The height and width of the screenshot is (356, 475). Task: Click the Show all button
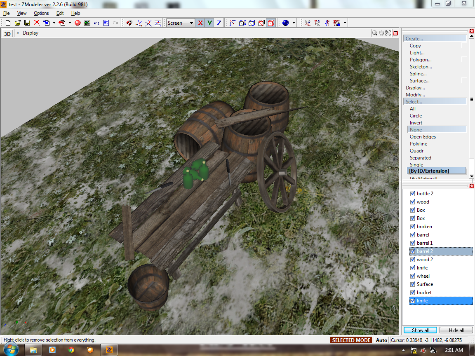(420, 330)
